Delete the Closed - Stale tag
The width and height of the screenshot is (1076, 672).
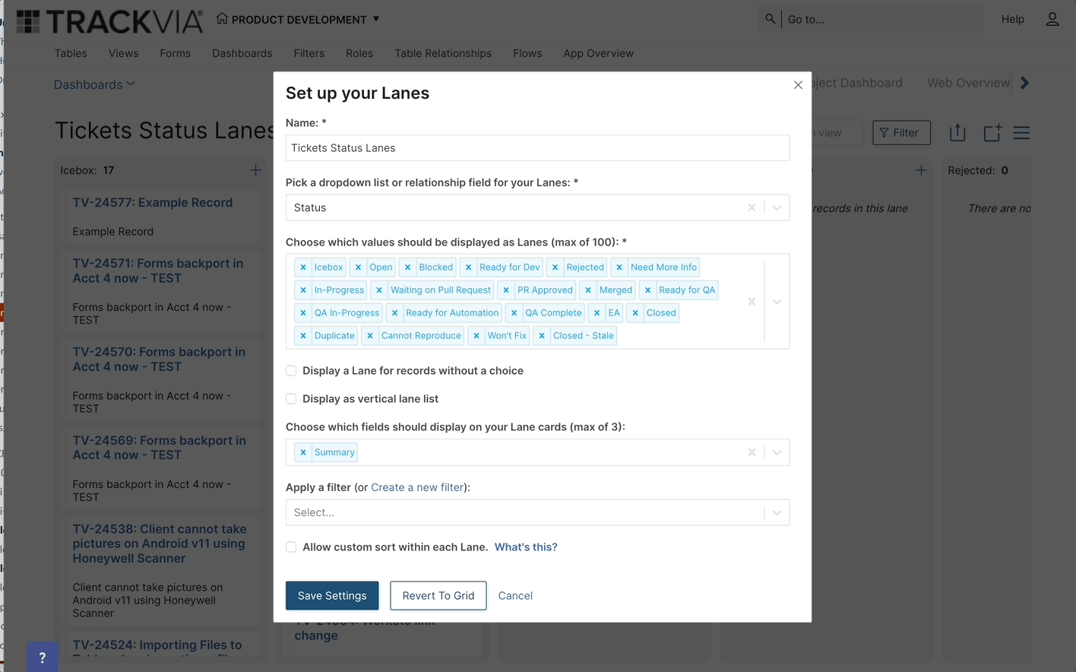(x=542, y=336)
